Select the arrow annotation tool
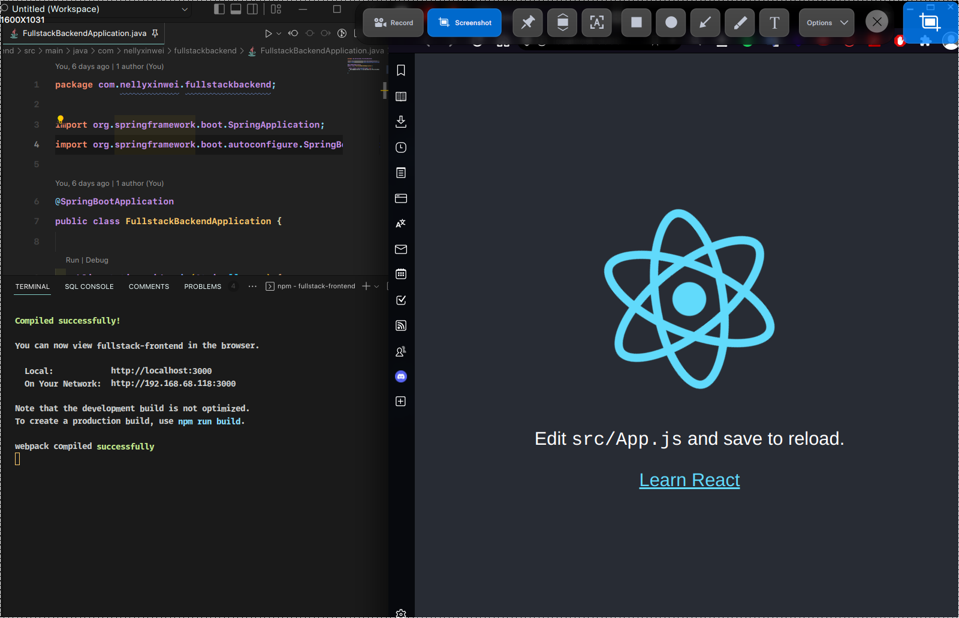The width and height of the screenshot is (959, 618). pyautogui.click(x=705, y=23)
